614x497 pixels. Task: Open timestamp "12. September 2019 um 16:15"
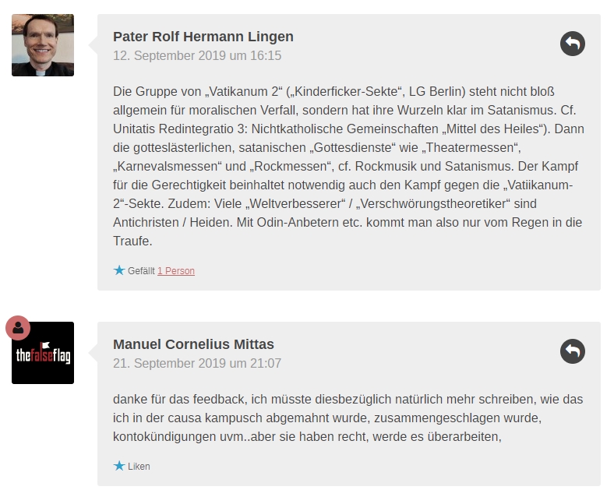197,56
